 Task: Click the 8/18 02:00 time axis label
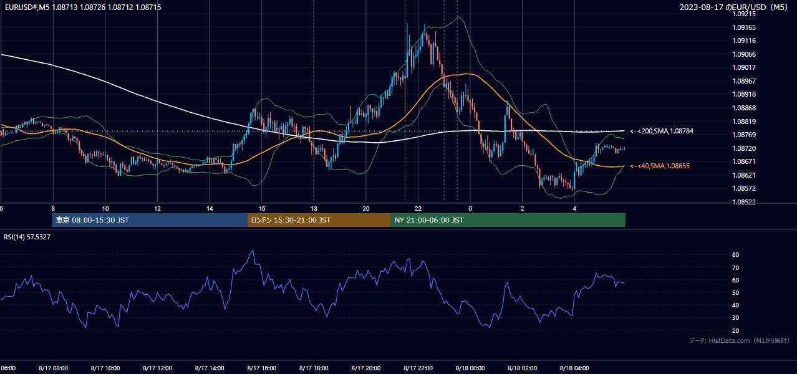(x=522, y=368)
